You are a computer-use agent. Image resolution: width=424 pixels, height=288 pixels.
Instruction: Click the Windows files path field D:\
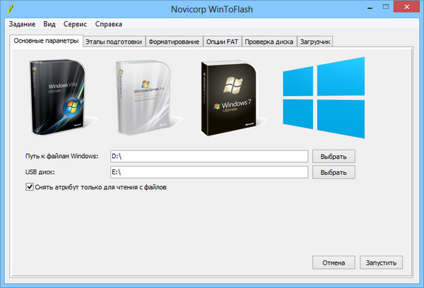click(209, 156)
